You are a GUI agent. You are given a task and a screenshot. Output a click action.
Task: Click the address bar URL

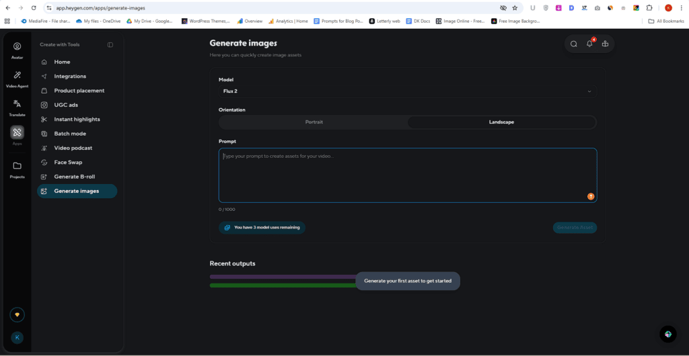[101, 8]
